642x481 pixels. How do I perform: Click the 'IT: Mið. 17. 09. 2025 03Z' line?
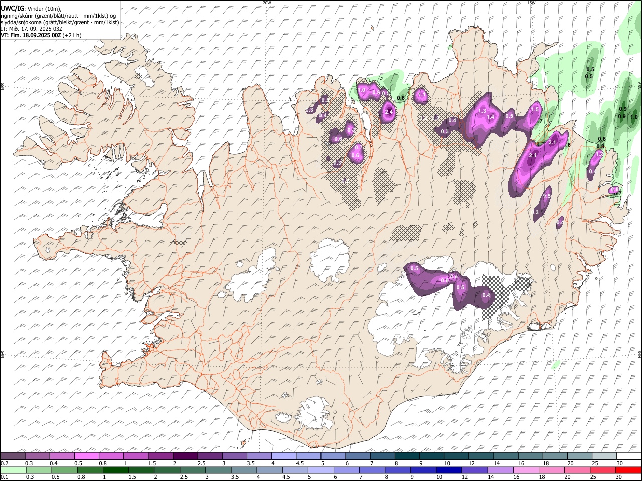[32, 29]
